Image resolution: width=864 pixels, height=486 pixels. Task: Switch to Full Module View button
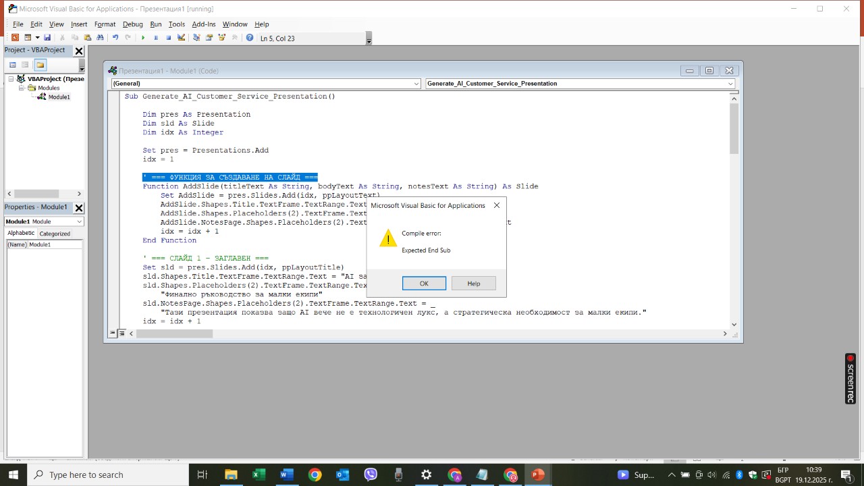pos(122,333)
